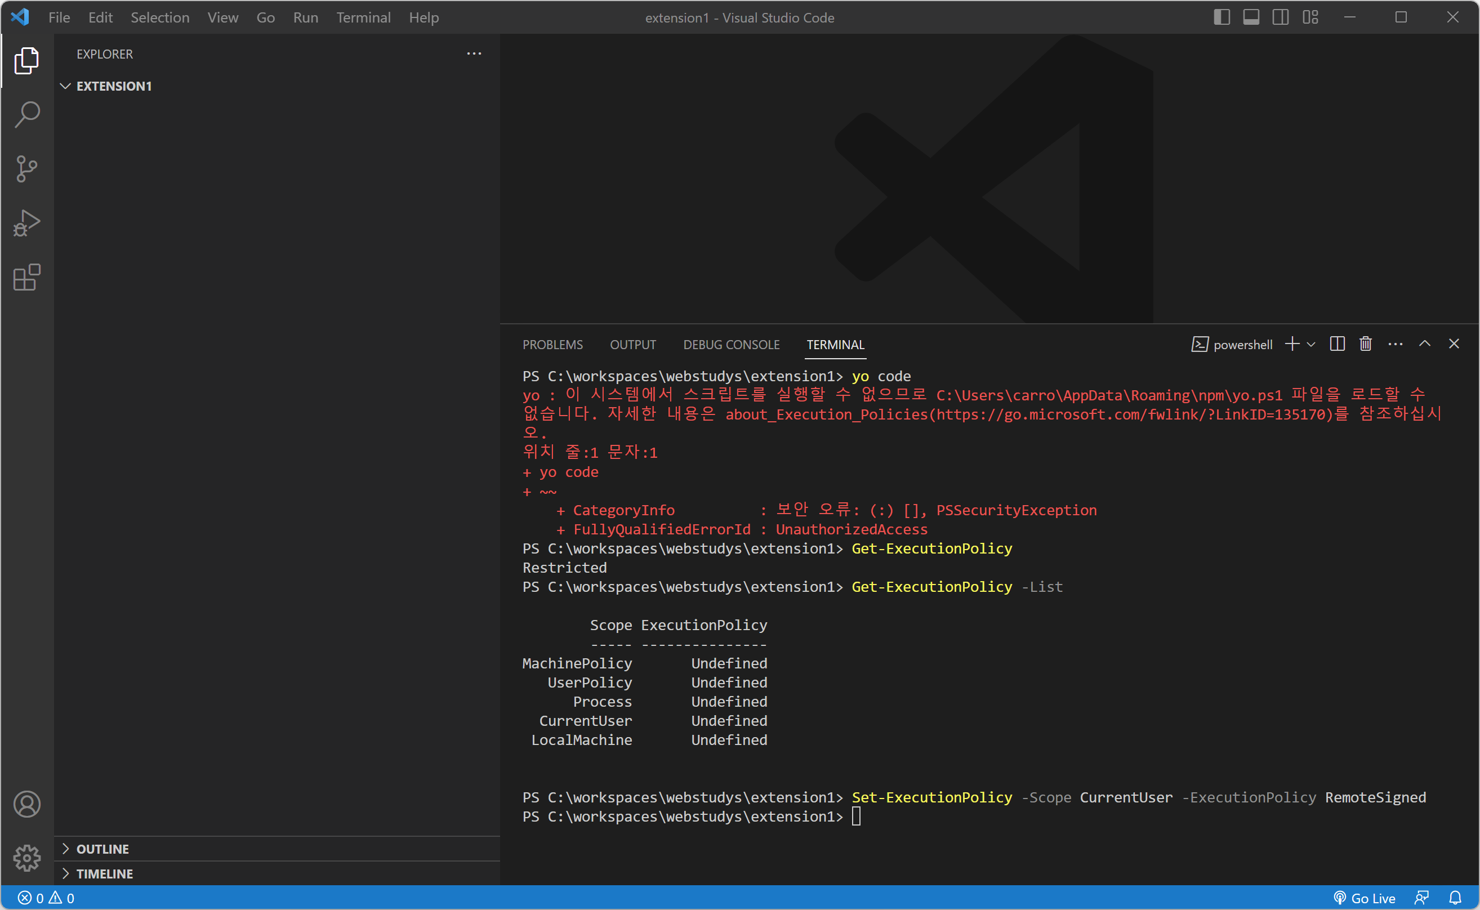Open the launch profile dropdown next to plus
The width and height of the screenshot is (1480, 910).
[1311, 344]
